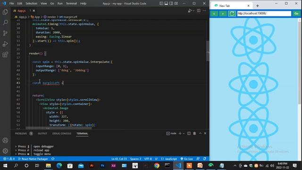This screenshot has width=302, height=170.
Task: Click the browser back arrow button
Action: (214, 14)
